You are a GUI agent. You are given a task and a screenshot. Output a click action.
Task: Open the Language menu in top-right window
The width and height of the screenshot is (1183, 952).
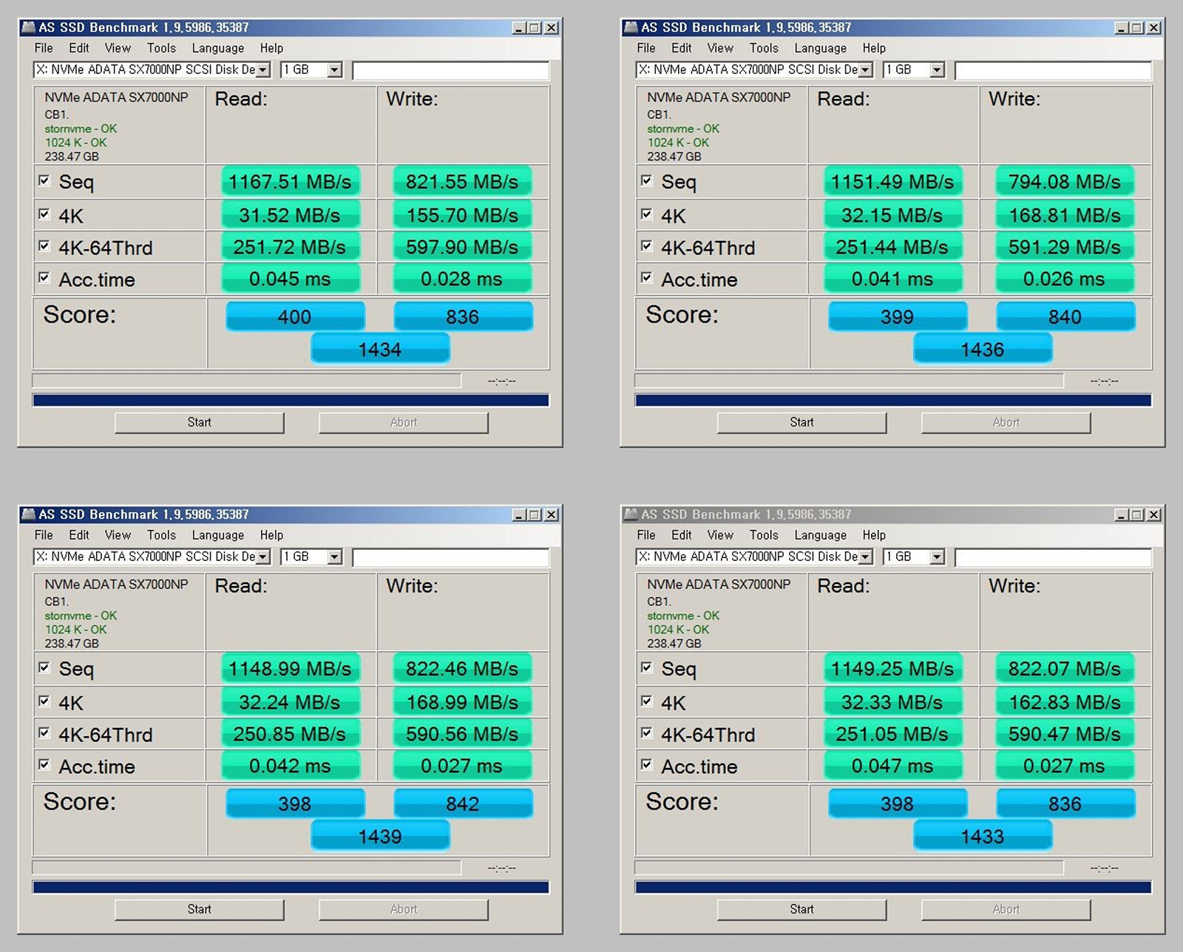coord(819,48)
